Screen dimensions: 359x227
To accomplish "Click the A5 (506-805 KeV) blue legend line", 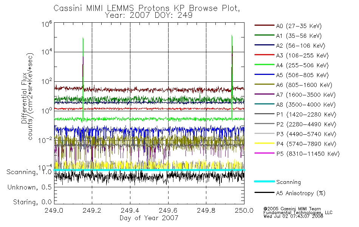I will [x=264, y=75].
